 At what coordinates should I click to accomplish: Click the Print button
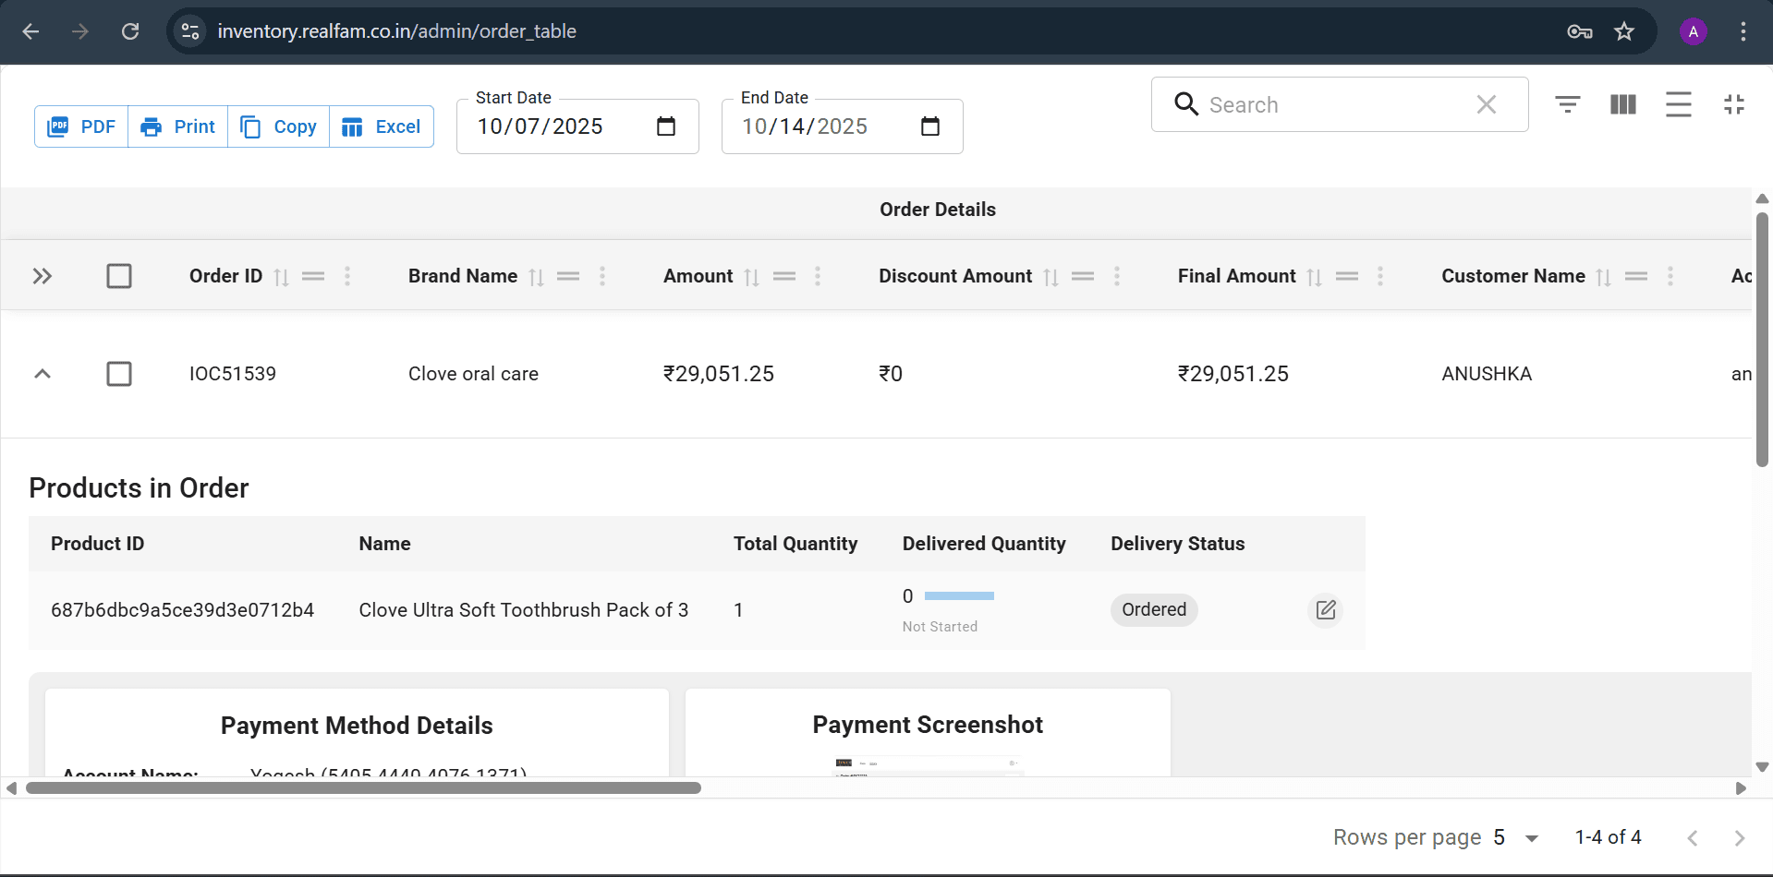pyautogui.click(x=177, y=126)
